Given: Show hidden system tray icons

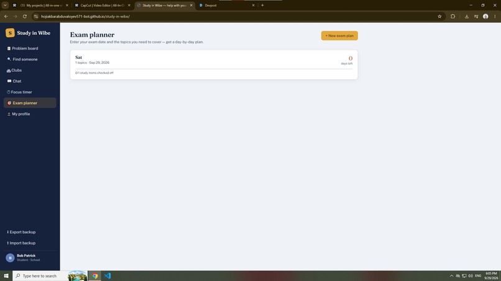Looking at the screenshot, I should (451, 276).
